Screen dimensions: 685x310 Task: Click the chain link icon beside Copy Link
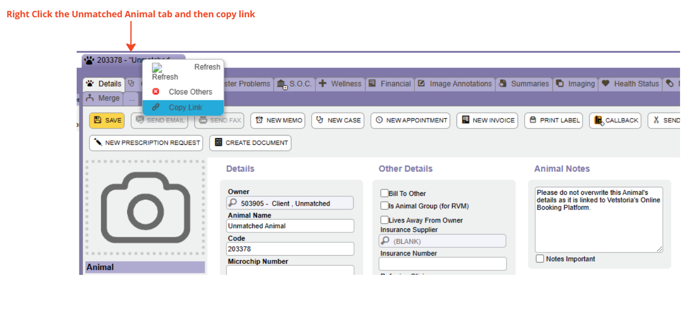[x=156, y=107]
